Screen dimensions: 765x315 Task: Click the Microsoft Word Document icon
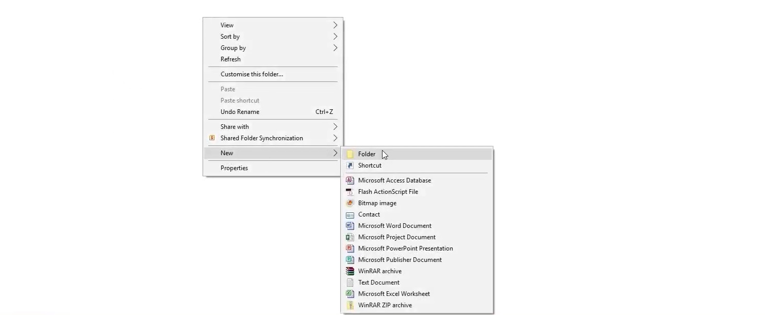[350, 225]
